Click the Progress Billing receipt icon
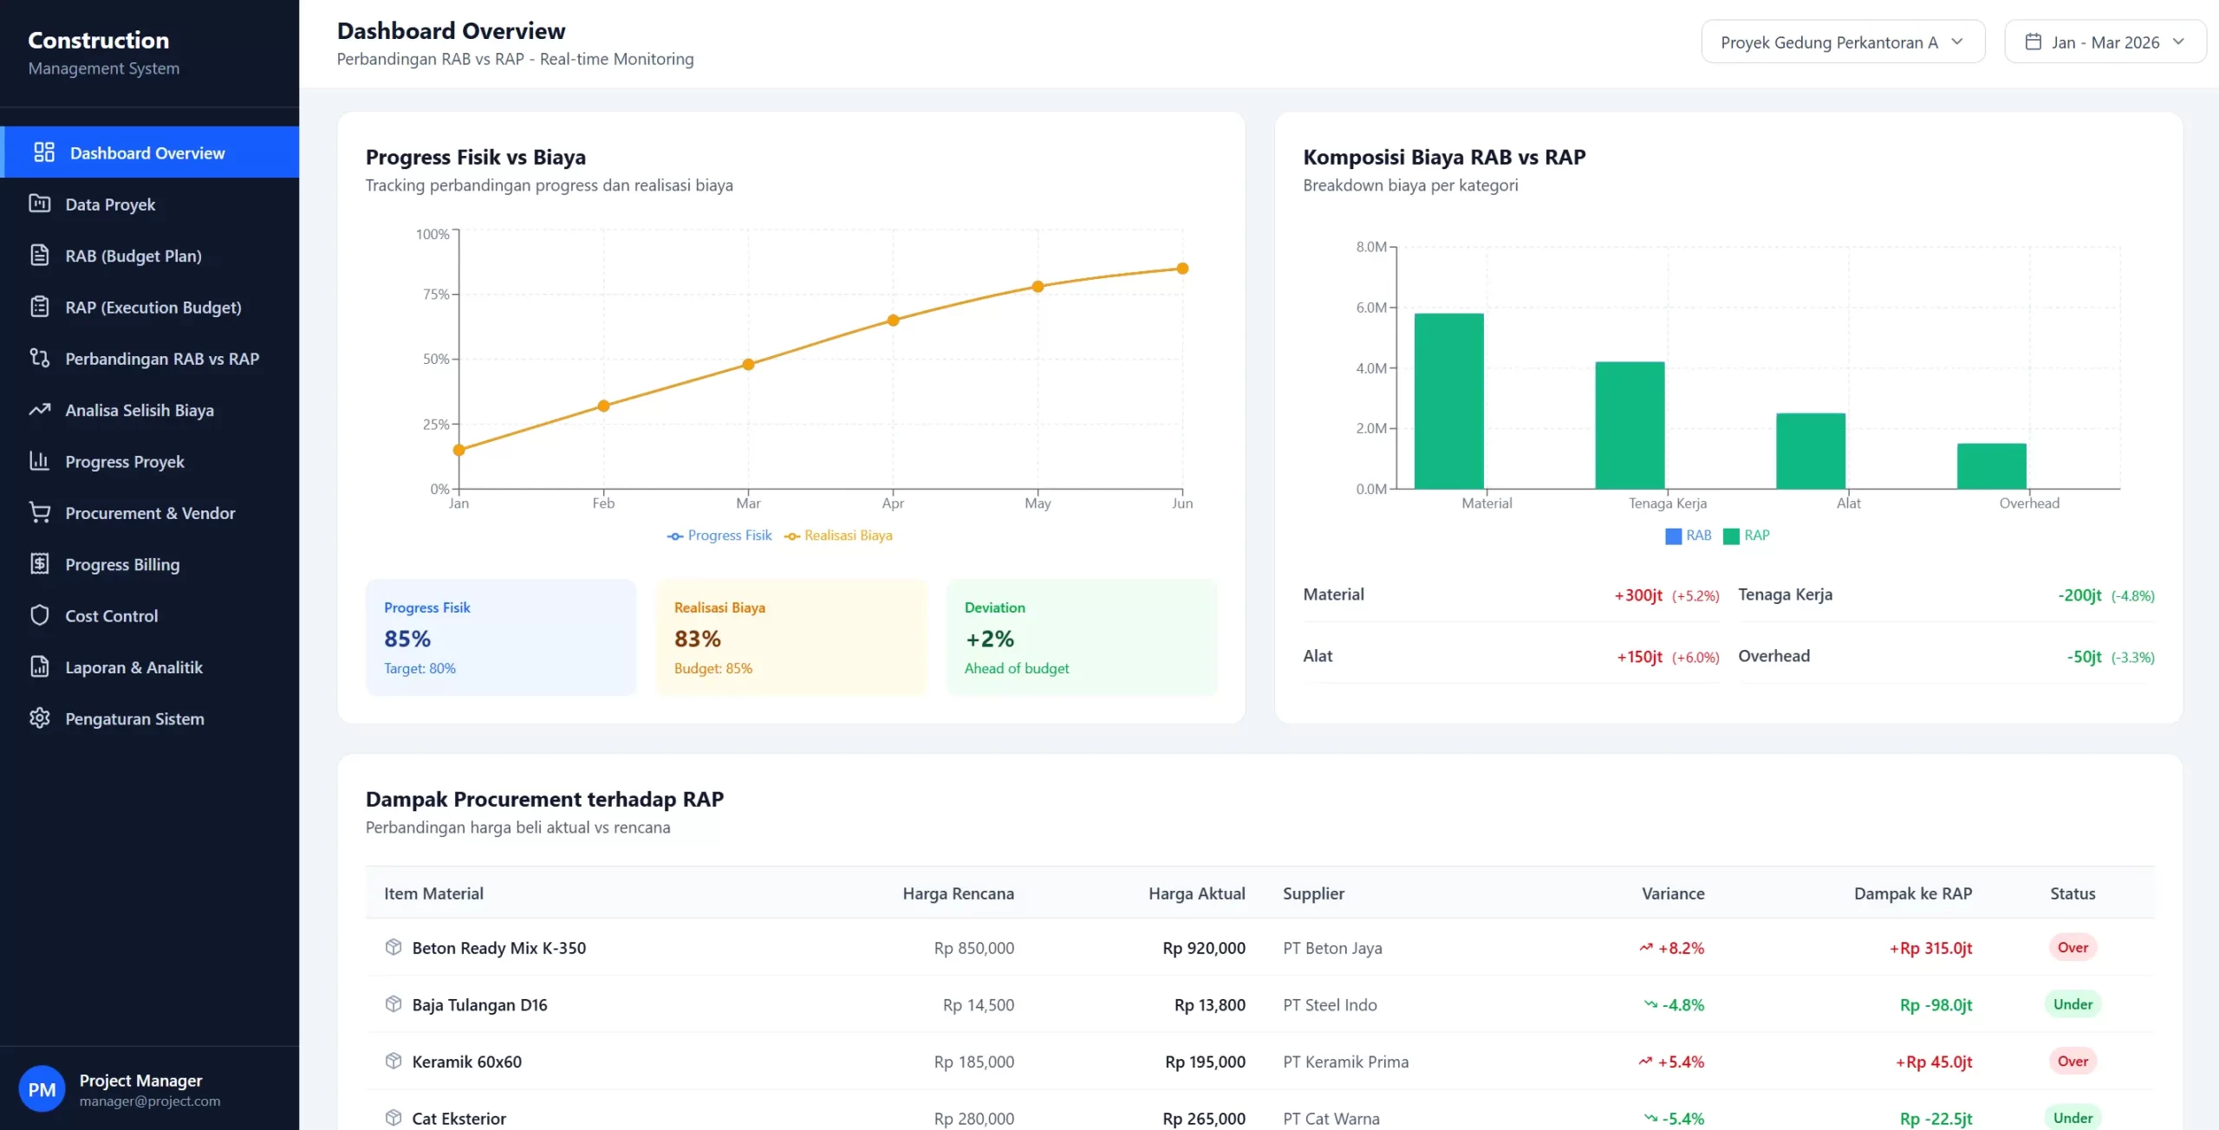The width and height of the screenshot is (2219, 1130). pos(40,564)
